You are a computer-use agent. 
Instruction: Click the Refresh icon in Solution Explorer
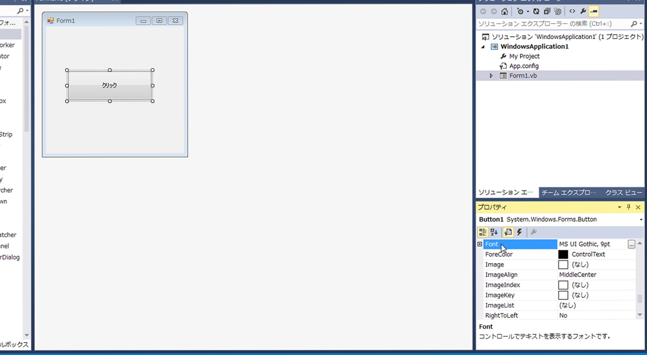pyautogui.click(x=536, y=11)
